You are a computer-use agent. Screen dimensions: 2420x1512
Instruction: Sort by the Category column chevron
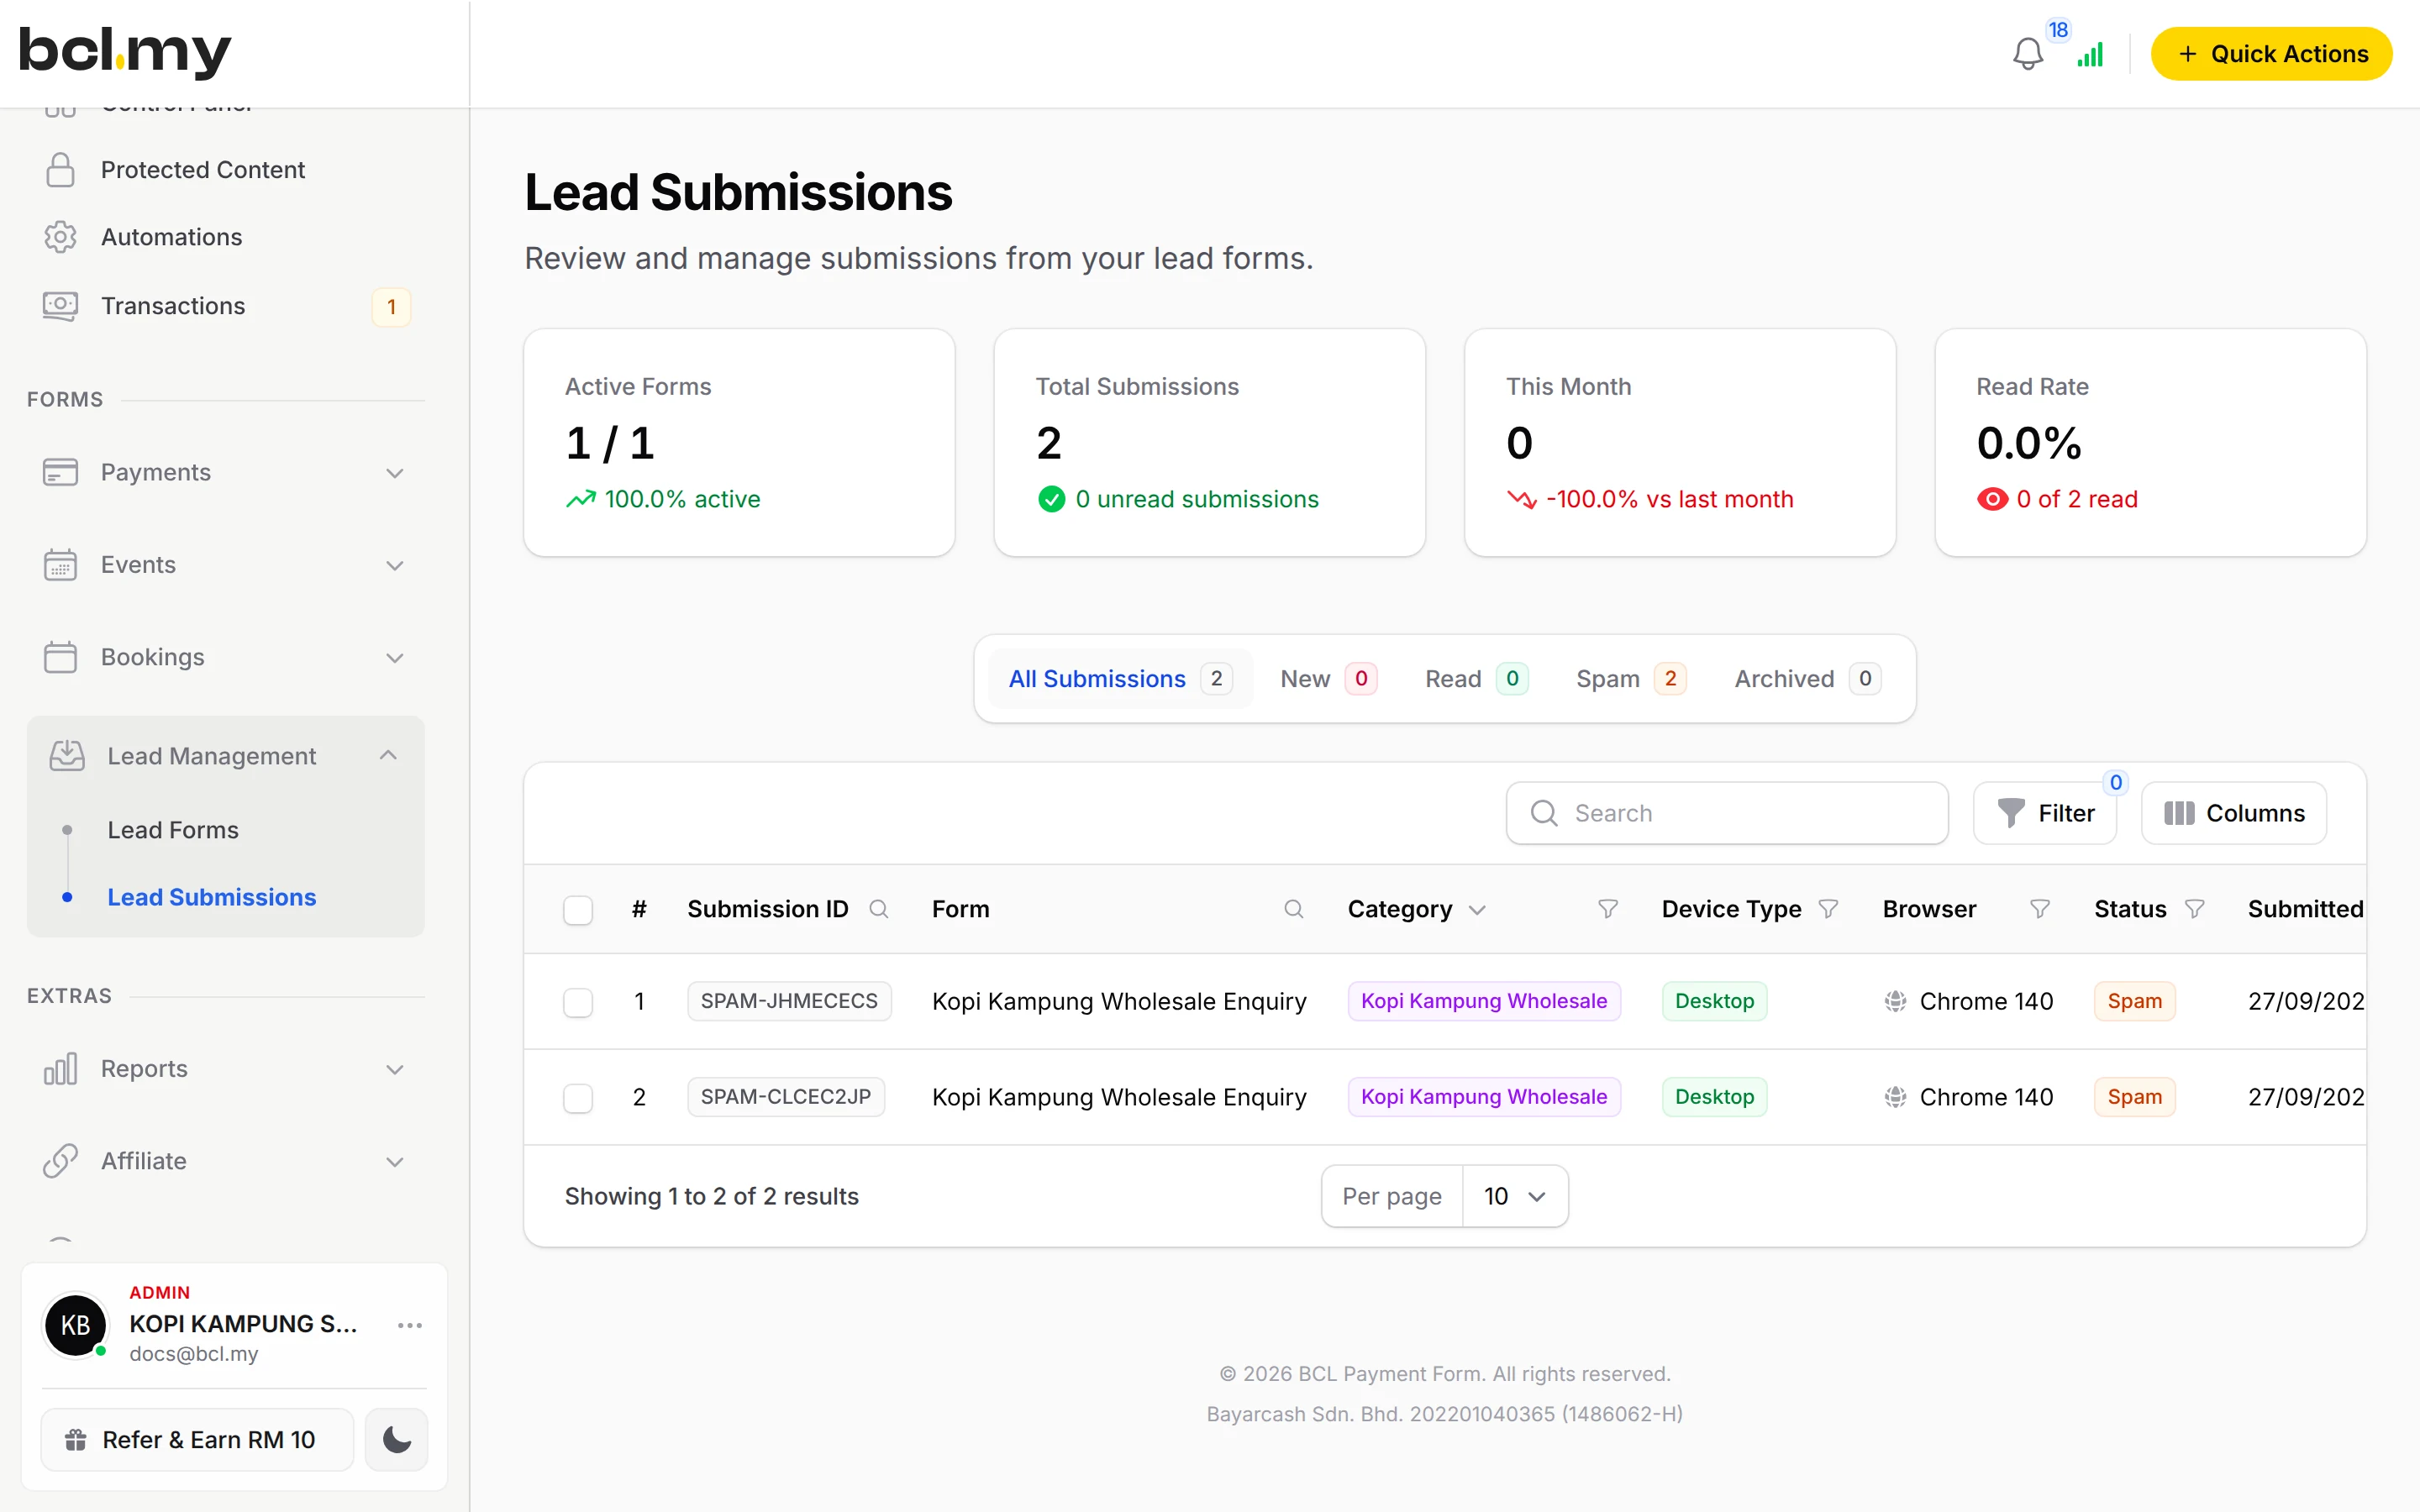point(1477,910)
